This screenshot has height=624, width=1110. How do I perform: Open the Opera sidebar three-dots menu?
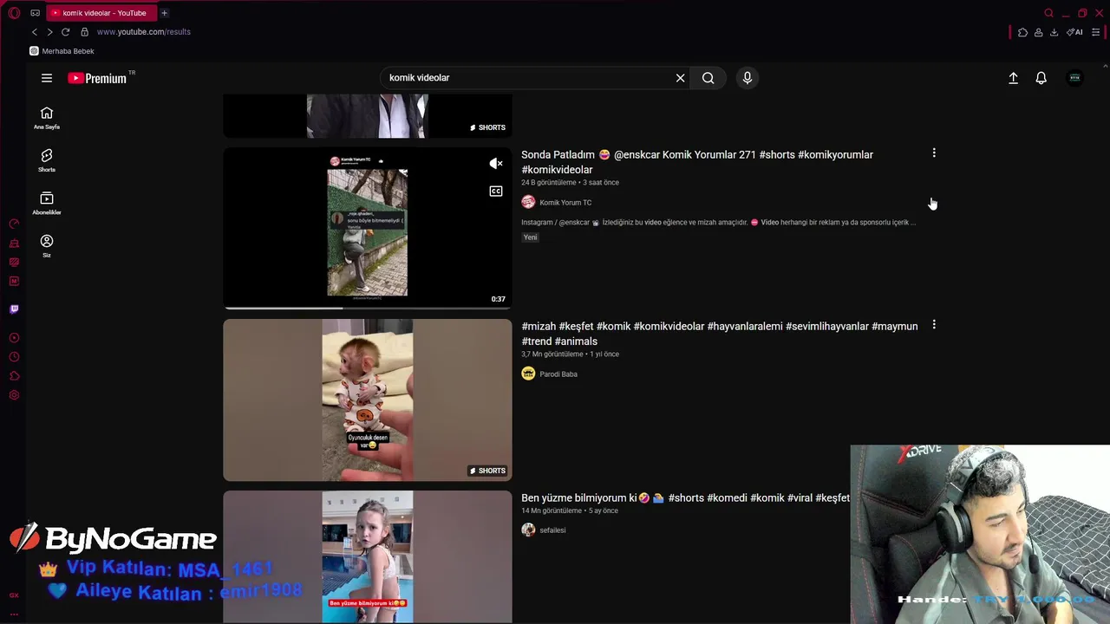[14, 614]
